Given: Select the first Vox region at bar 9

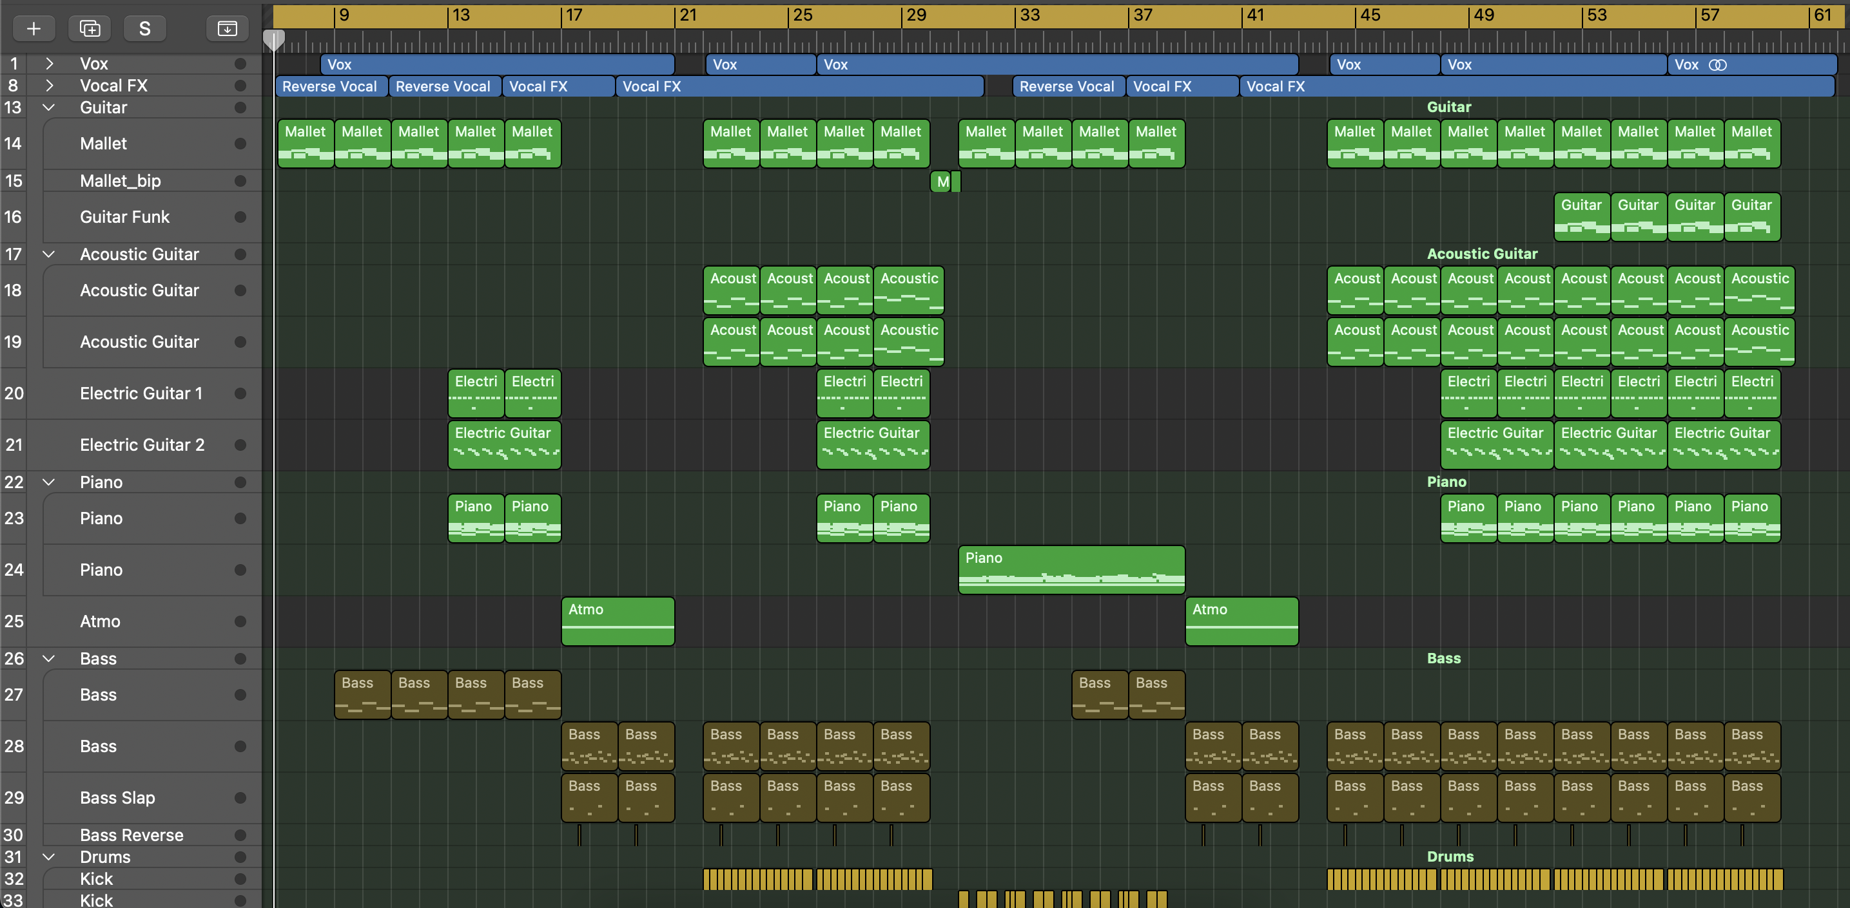Looking at the screenshot, I should (x=497, y=64).
